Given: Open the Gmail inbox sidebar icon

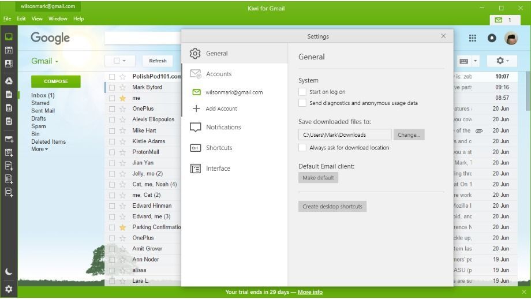Looking at the screenshot, I should (x=9, y=37).
